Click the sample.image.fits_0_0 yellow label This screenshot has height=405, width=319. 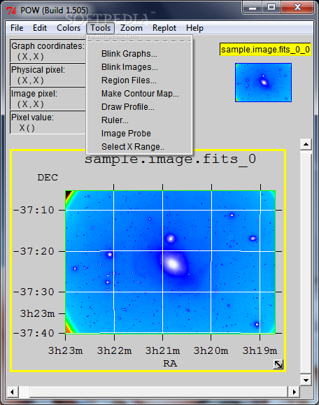tap(265, 50)
